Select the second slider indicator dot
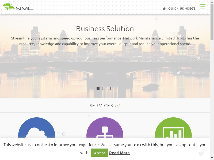Viewport: 214px width, 160px height. tap(104, 89)
